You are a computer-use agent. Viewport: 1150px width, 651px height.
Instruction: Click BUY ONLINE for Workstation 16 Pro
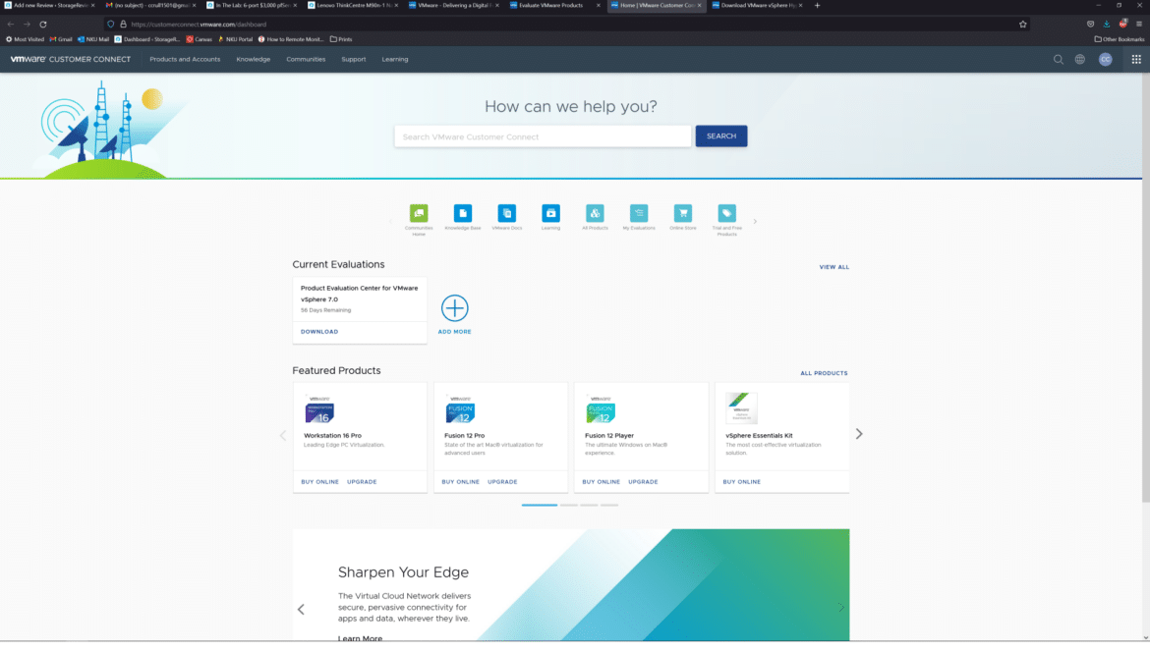click(x=319, y=482)
